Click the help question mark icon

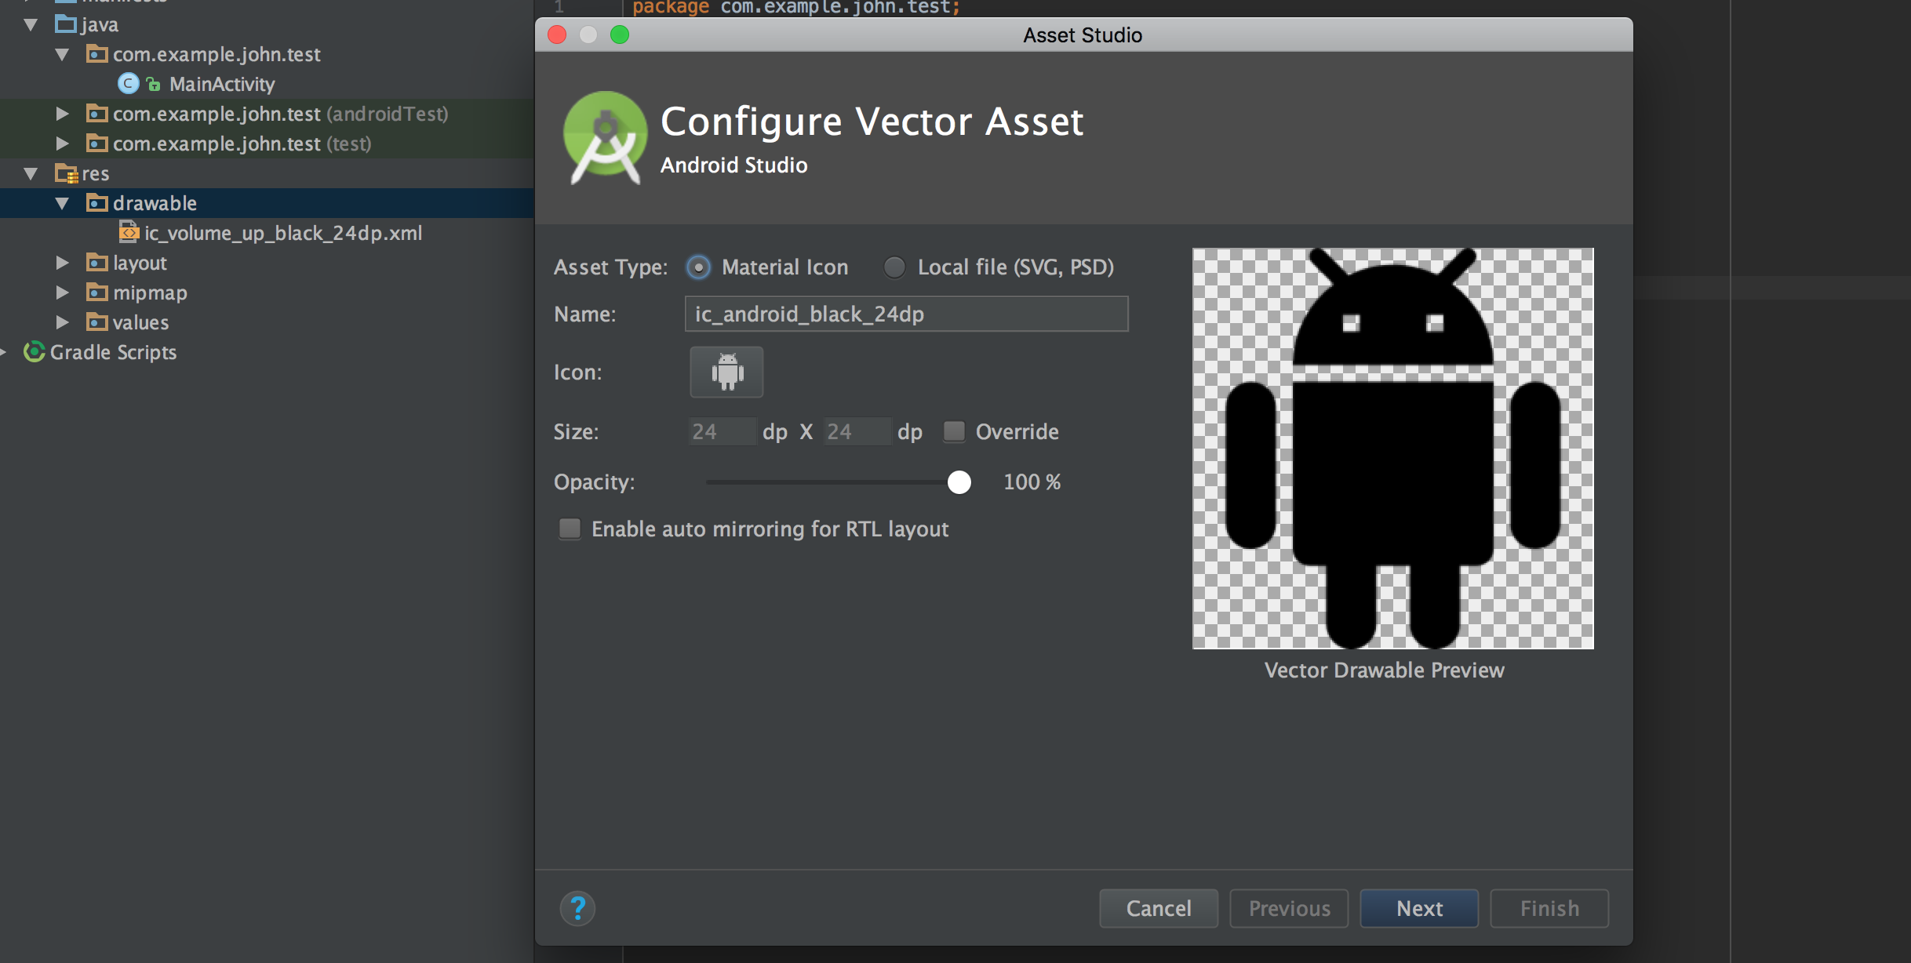[578, 907]
